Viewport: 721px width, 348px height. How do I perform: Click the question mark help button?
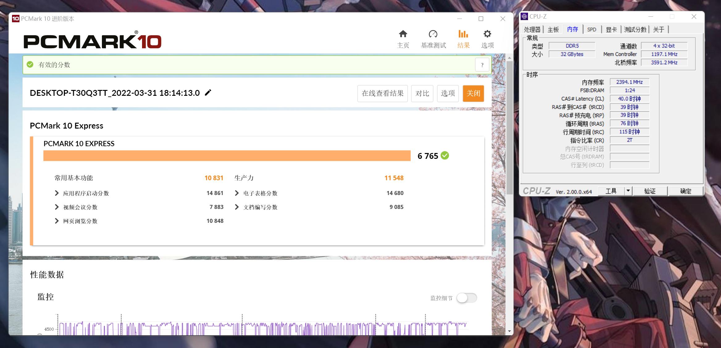pyautogui.click(x=482, y=65)
